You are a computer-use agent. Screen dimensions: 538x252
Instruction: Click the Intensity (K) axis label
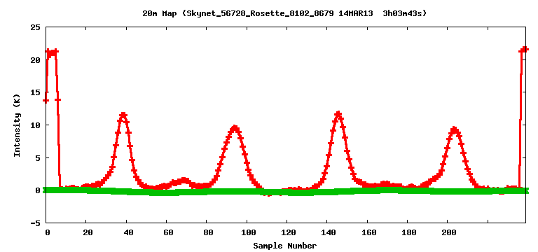[17, 125]
